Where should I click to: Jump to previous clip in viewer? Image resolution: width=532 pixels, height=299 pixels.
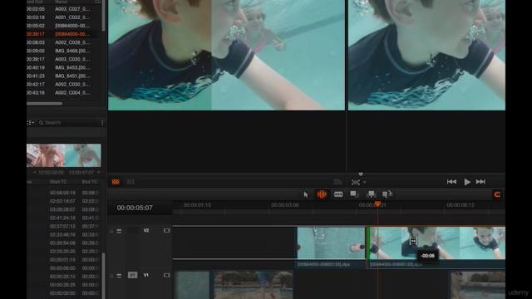click(451, 182)
